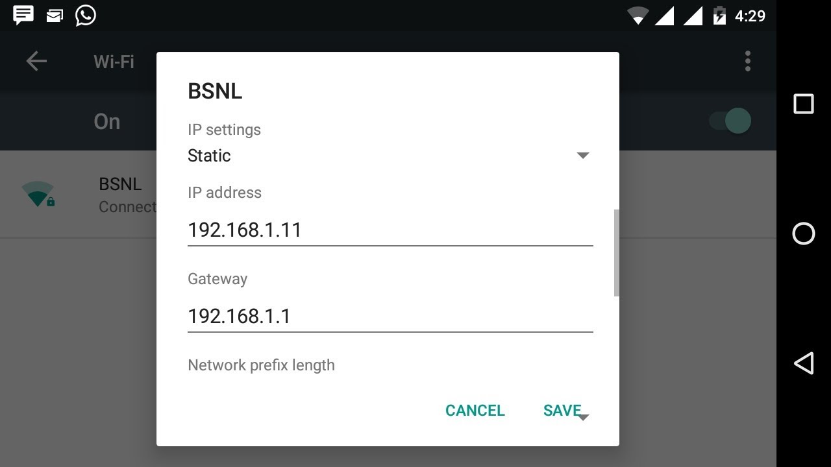The width and height of the screenshot is (831, 467).
Task: Select the Wi-Fi screen title
Action: [x=113, y=61]
